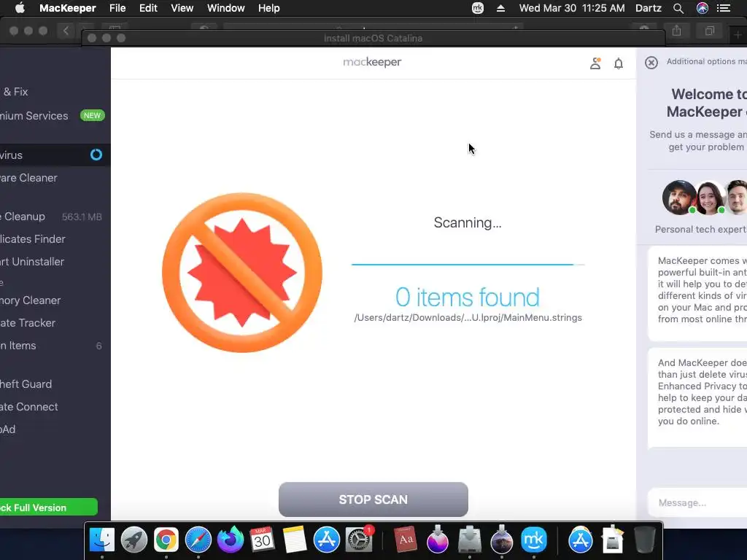Open Spotlight search in the menu bar
The width and height of the screenshot is (747, 560).
pyautogui.click(x=678, y=8)
